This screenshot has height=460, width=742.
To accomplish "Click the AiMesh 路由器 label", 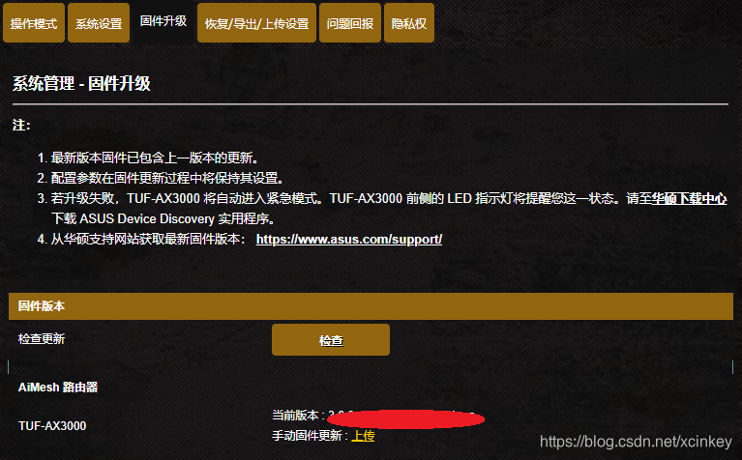I will [x=58, y=388].
